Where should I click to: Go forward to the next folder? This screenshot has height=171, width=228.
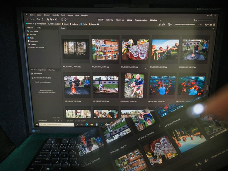(x=31, y=19)
